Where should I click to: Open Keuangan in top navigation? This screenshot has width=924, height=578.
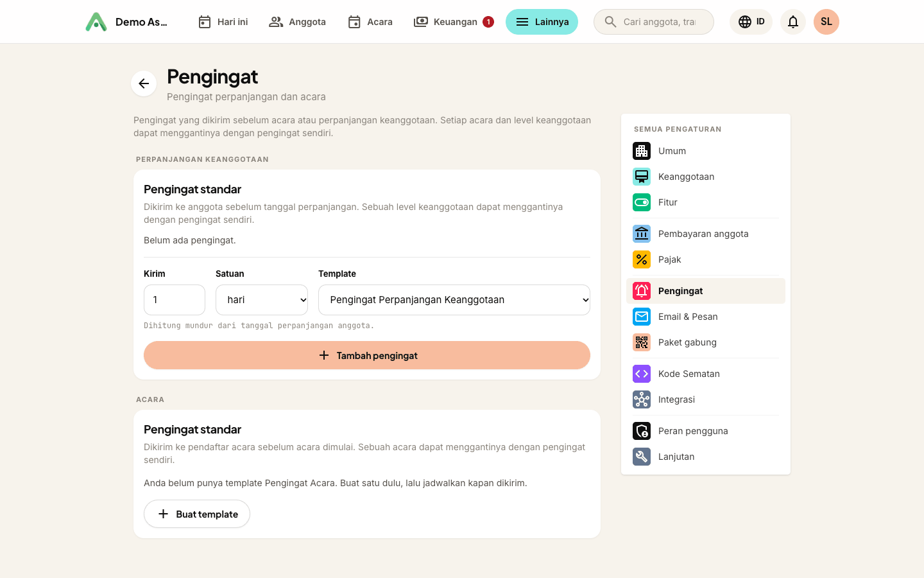tap(454, 22)
